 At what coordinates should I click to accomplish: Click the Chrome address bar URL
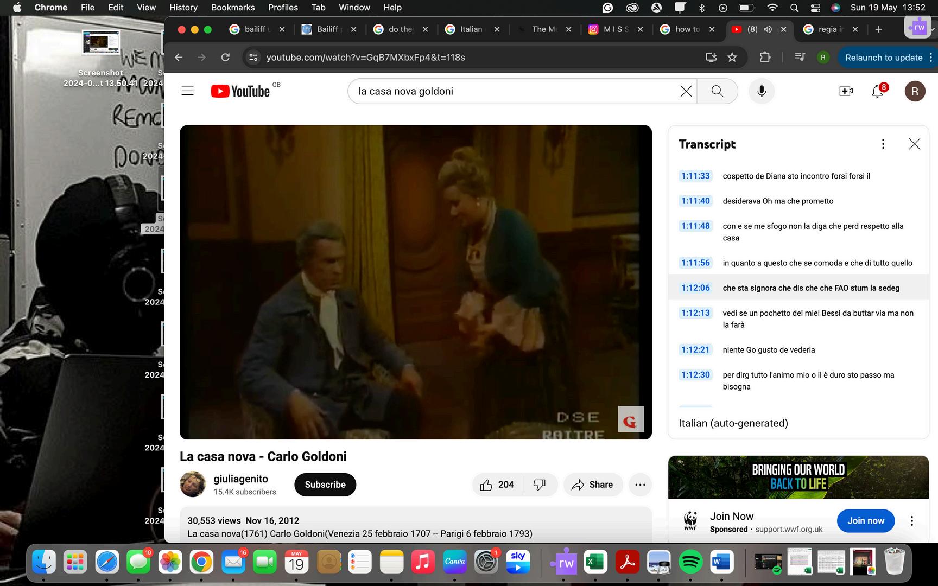pos(365,58)
